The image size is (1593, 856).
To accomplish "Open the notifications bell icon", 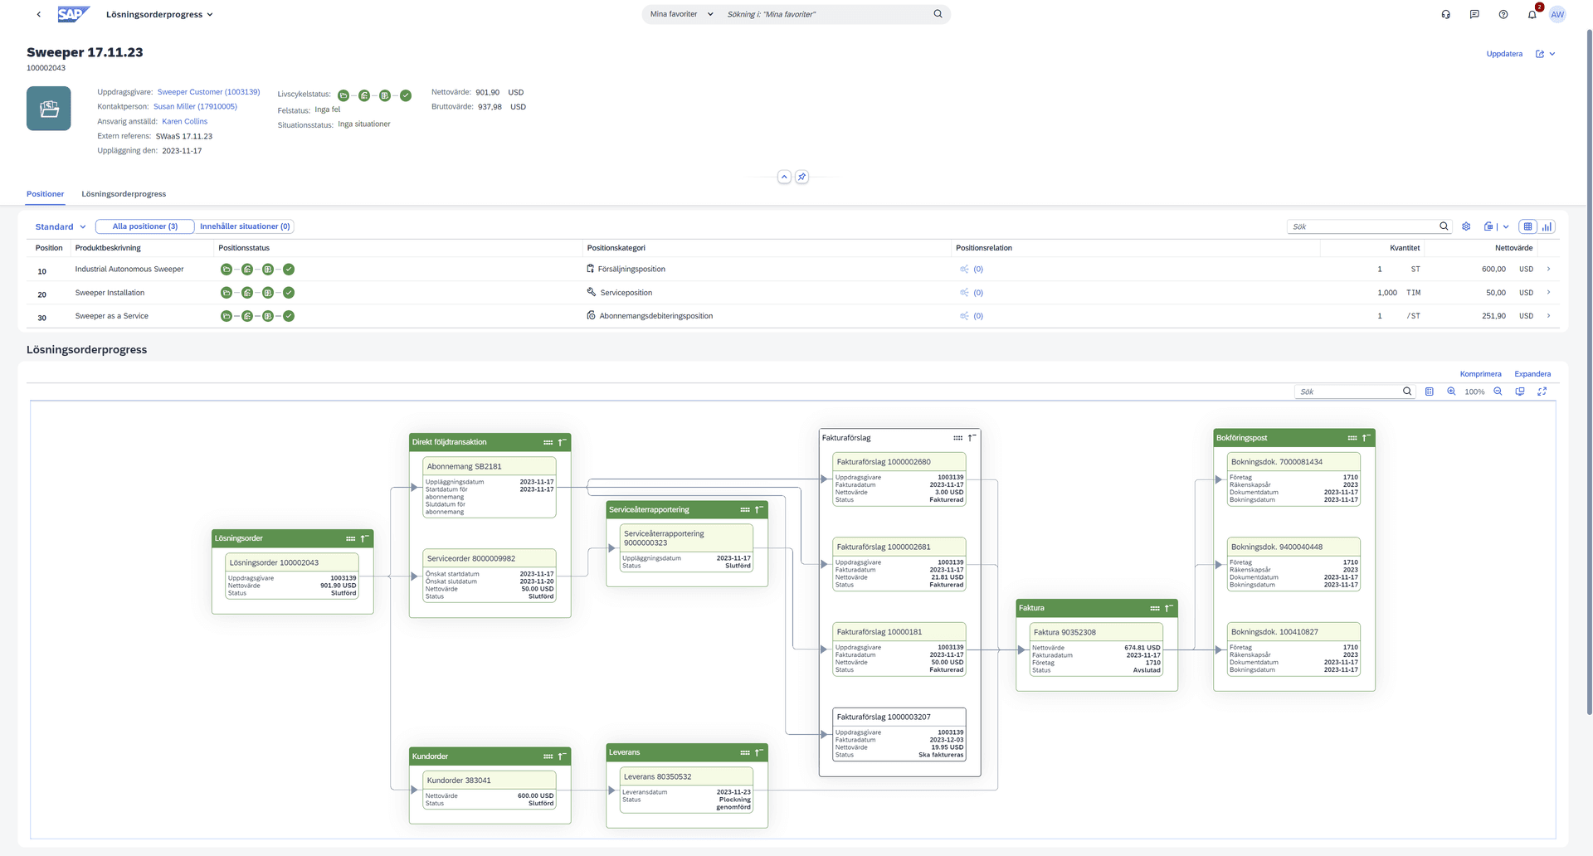I will pyautogui.click(x=1532, y=14).
